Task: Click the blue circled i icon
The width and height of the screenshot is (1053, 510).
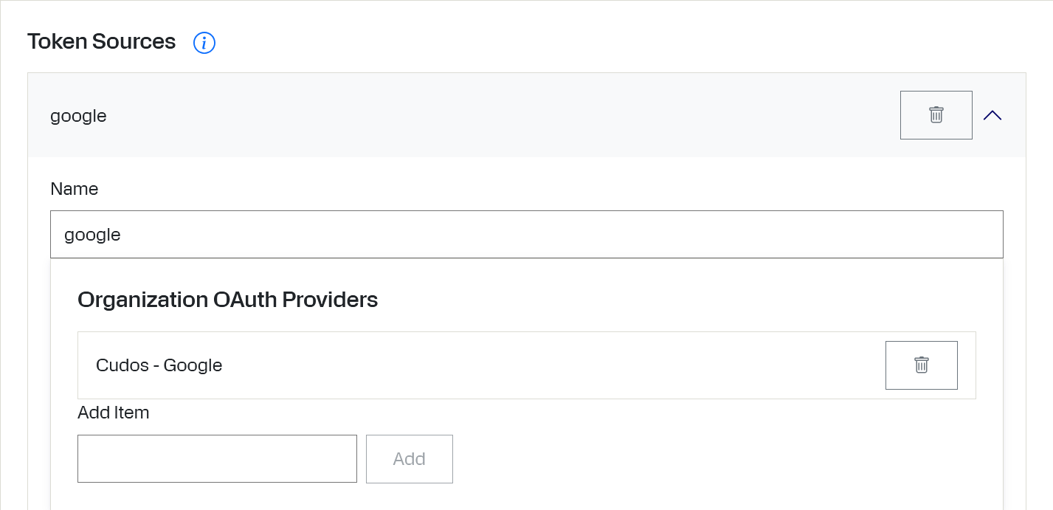Action: tap(204, 43)
